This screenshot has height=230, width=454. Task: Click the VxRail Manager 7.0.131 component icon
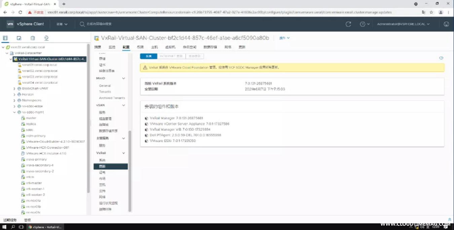pos(146,118)
